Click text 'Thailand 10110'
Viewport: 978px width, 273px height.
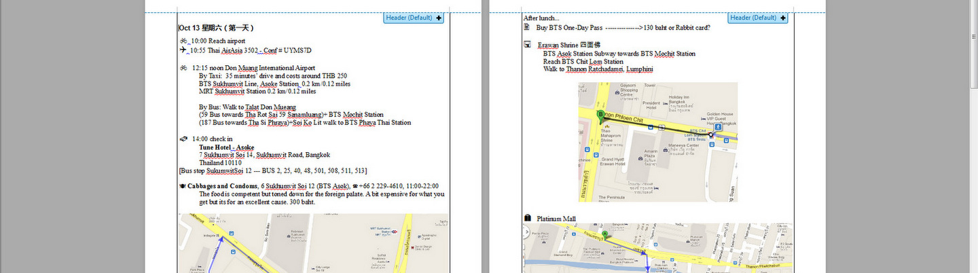pos(220,163)
